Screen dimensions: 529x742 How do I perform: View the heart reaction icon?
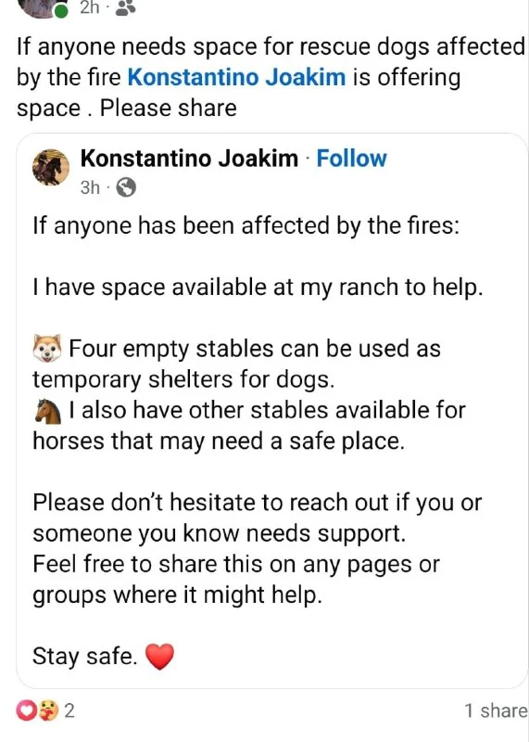(x=26, y=710)
